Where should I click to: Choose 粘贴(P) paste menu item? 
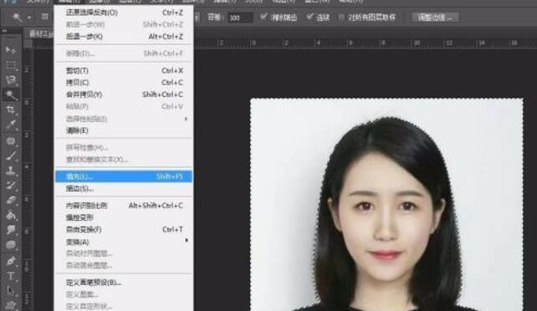(x=124, y=107)
